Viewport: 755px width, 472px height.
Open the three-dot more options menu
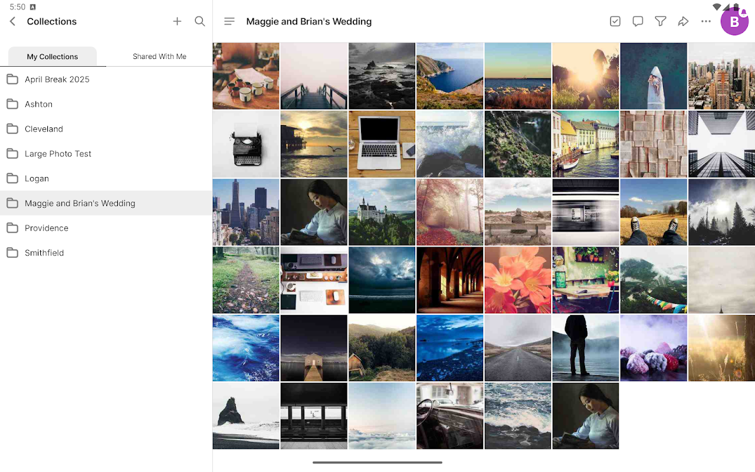tap(706, 21)
